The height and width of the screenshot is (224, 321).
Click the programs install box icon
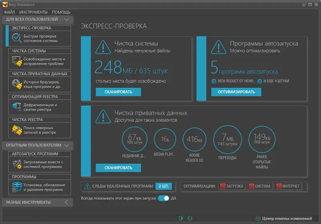(x=17, y=187)
